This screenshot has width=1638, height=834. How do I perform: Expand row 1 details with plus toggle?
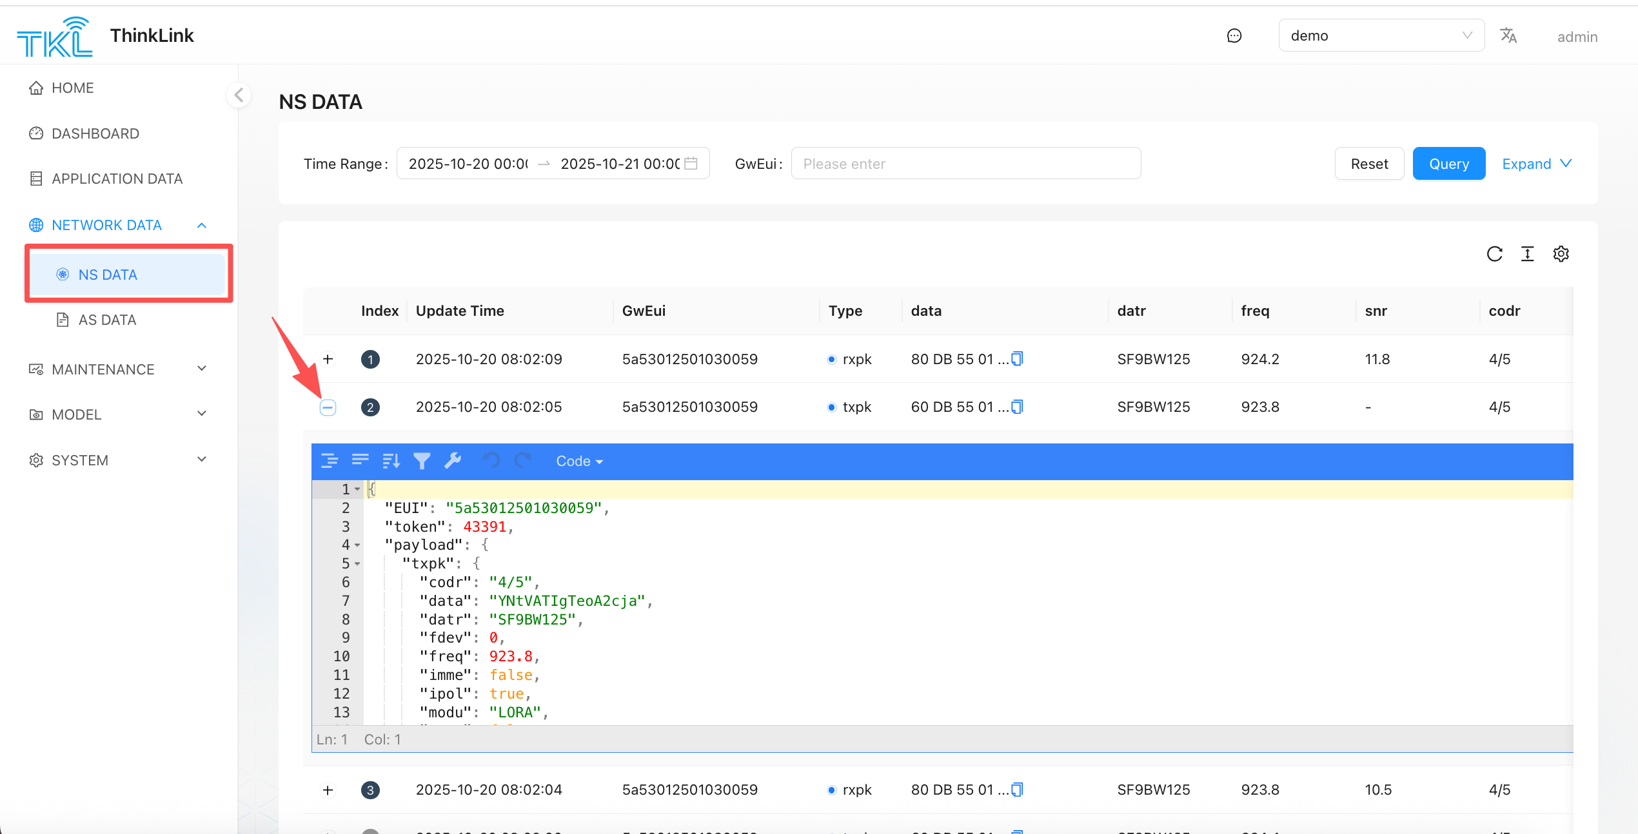pos(328,359)
